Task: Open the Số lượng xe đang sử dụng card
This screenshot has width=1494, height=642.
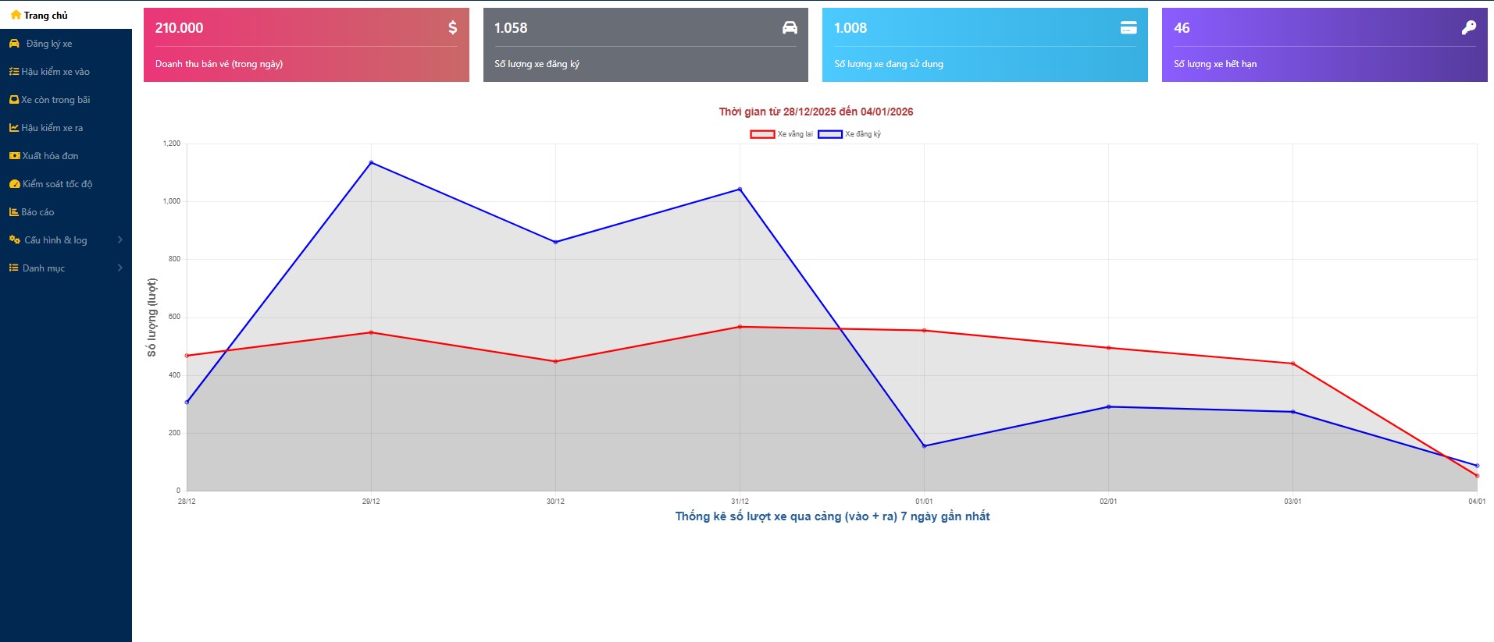Action: pyautogui.click(x=984, y=44)
